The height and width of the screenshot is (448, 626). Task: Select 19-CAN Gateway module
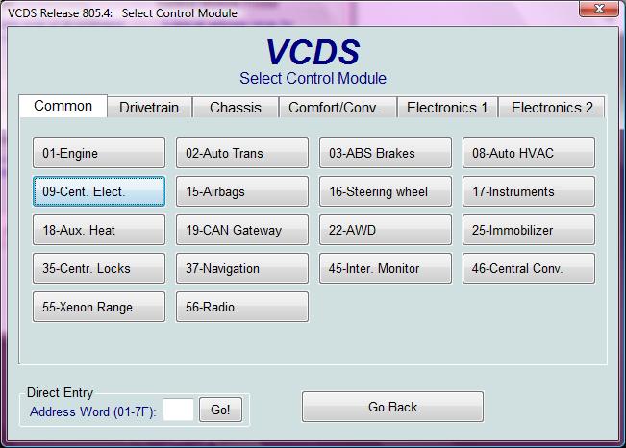pos(242,230)
